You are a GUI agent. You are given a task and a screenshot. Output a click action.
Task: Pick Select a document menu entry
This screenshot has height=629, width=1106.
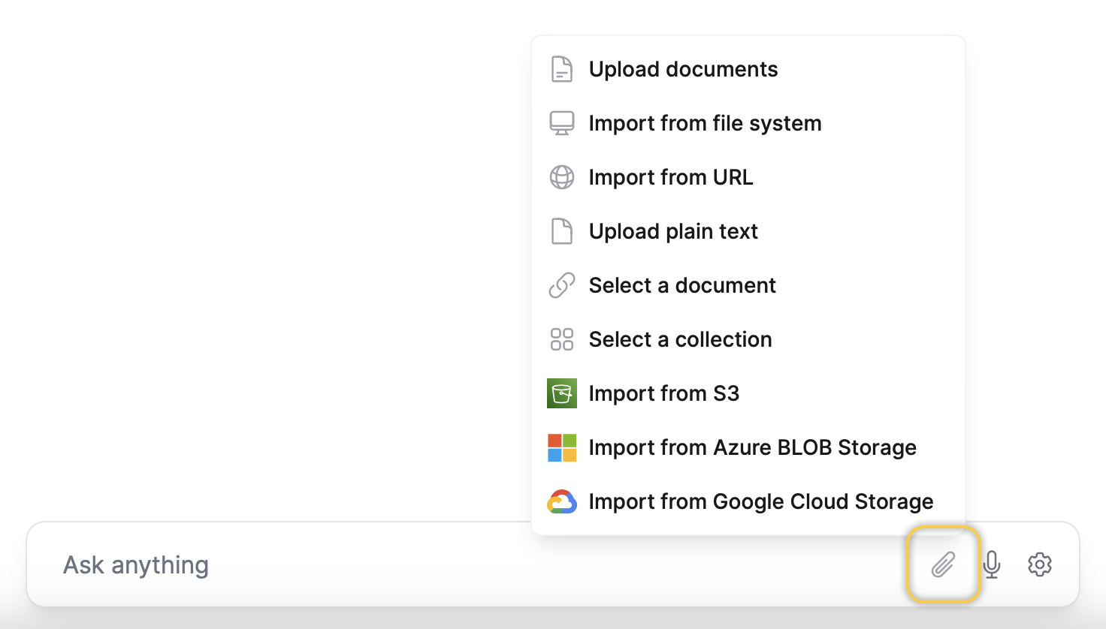(748, 285)
